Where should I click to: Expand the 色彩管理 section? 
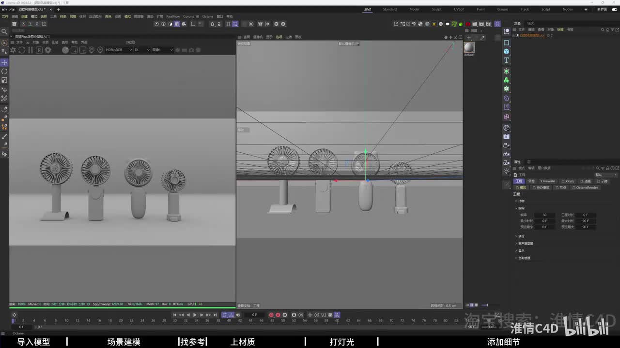524,258
